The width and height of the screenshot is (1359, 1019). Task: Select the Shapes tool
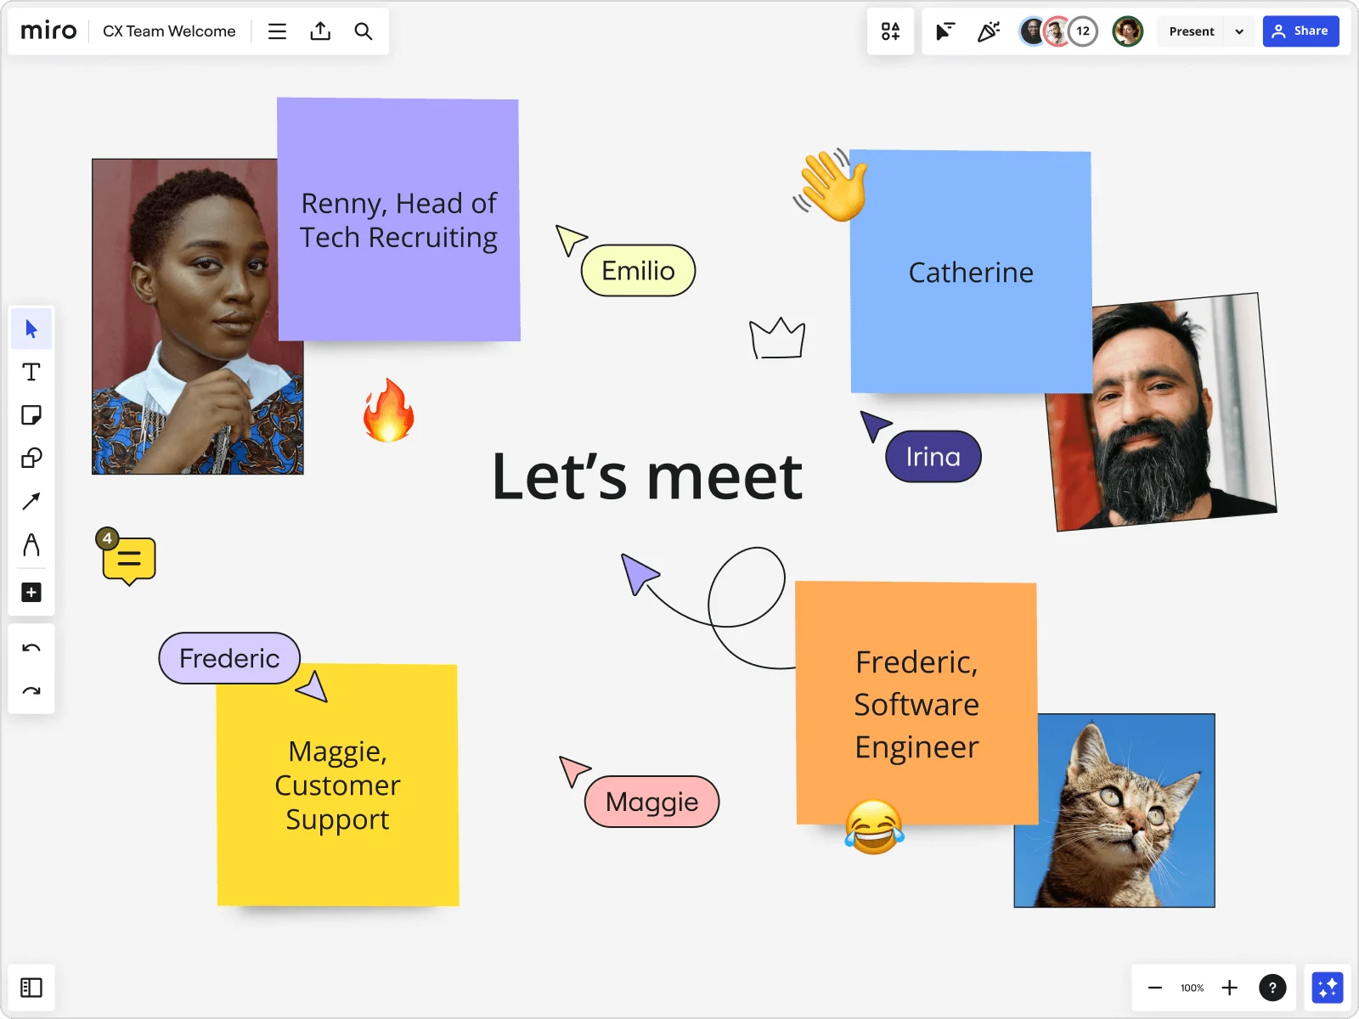point(31,459)
